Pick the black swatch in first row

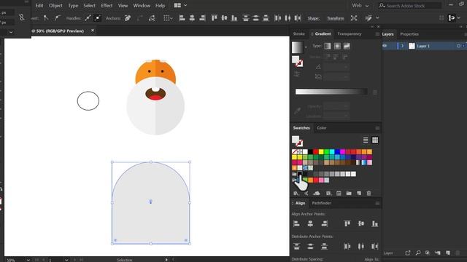tap(310, 152)
